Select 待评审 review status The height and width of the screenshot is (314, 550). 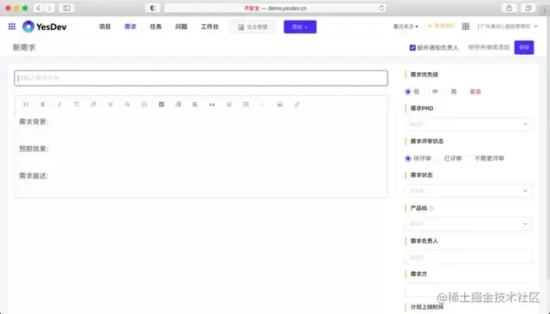pos(408,159)
